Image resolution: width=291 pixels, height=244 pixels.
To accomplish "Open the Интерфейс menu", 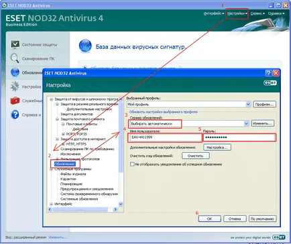I will coord(214,13).
